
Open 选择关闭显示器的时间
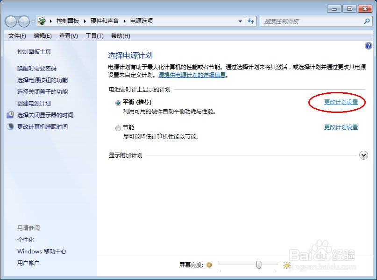click(45, 115)
